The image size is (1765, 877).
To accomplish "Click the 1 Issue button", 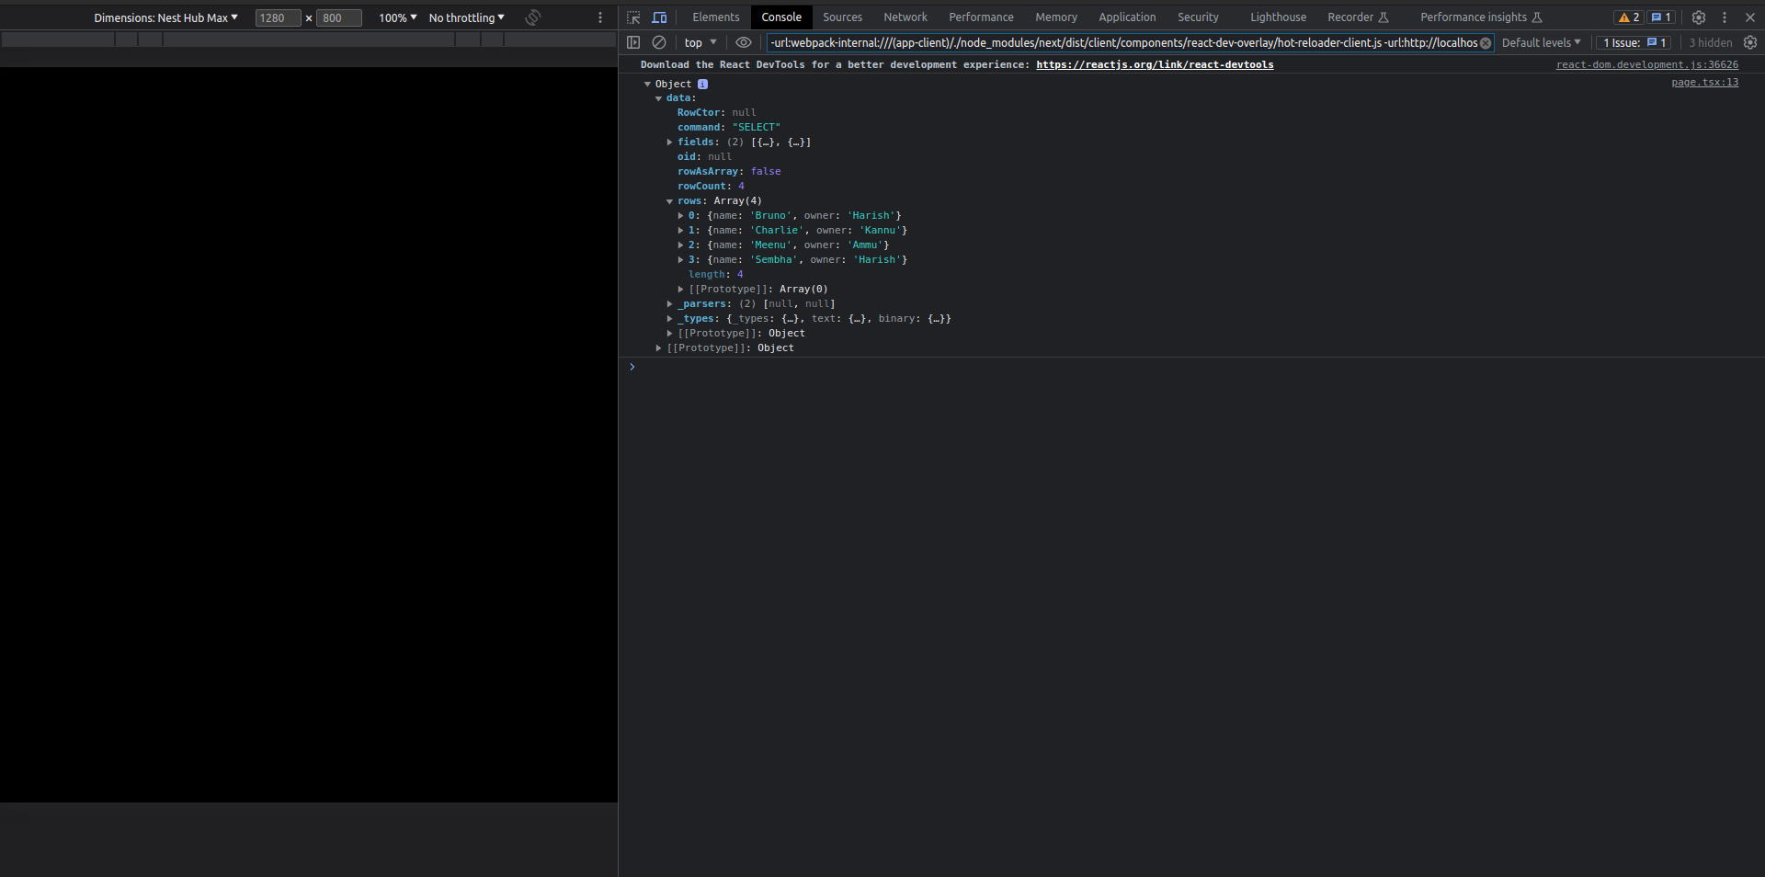I will pyautogui.click(x=1634, y=42).
